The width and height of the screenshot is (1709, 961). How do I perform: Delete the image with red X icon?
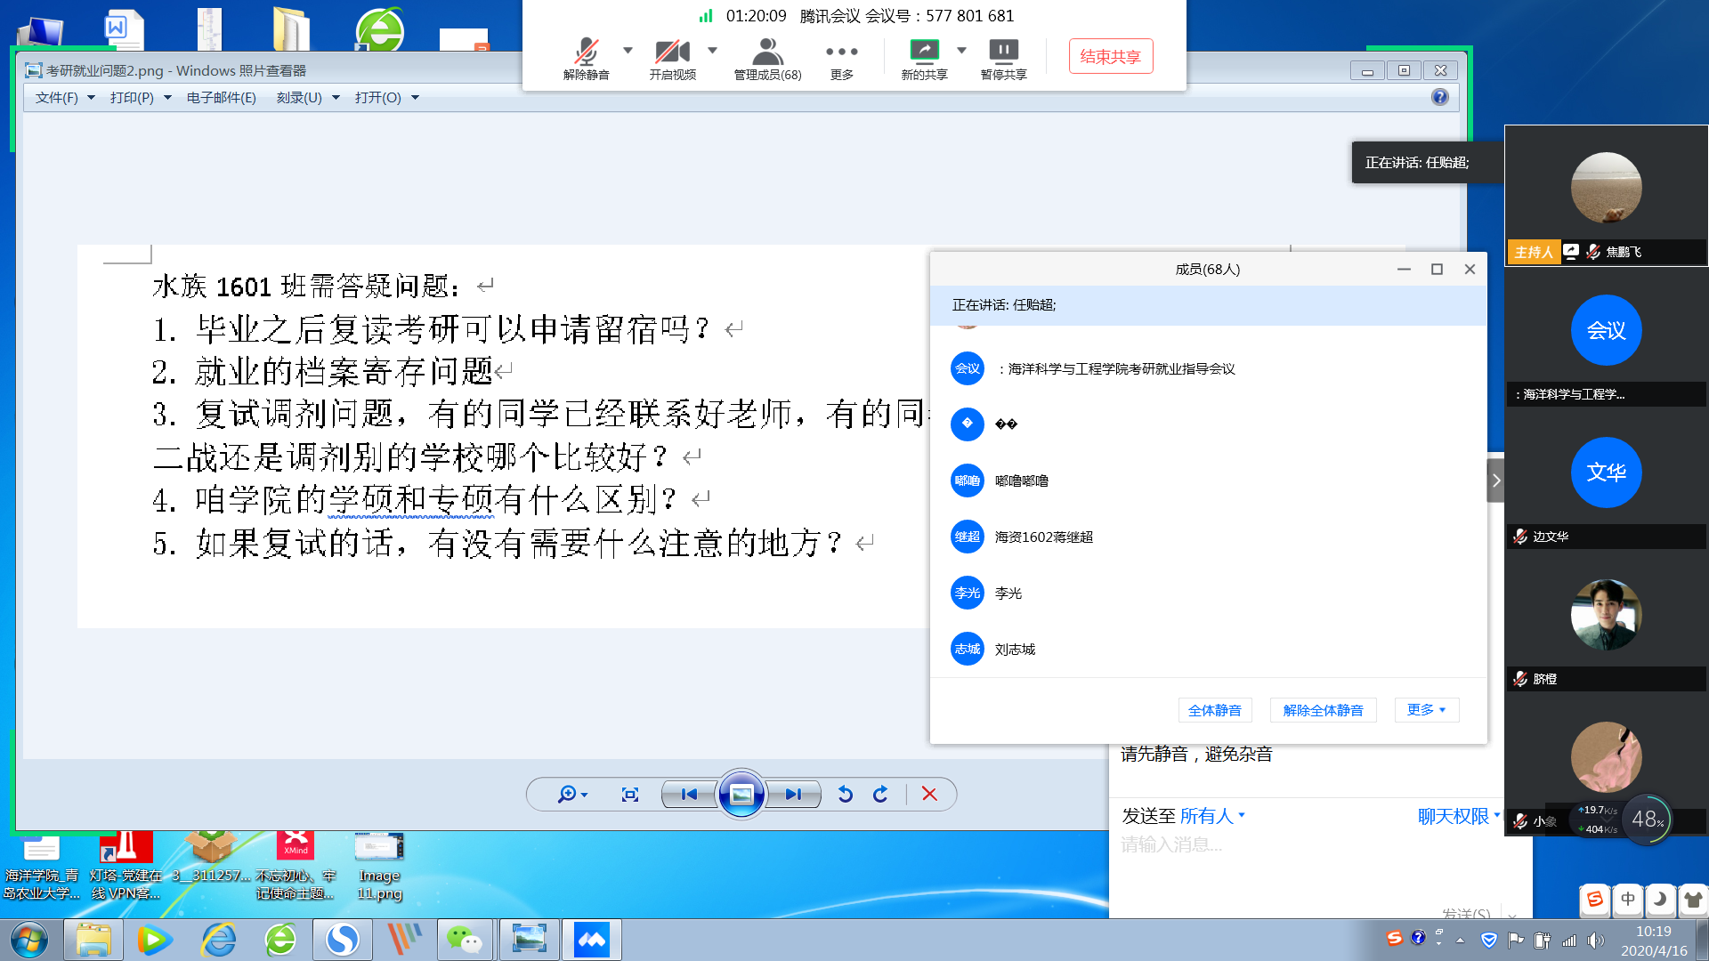[929, 794]
